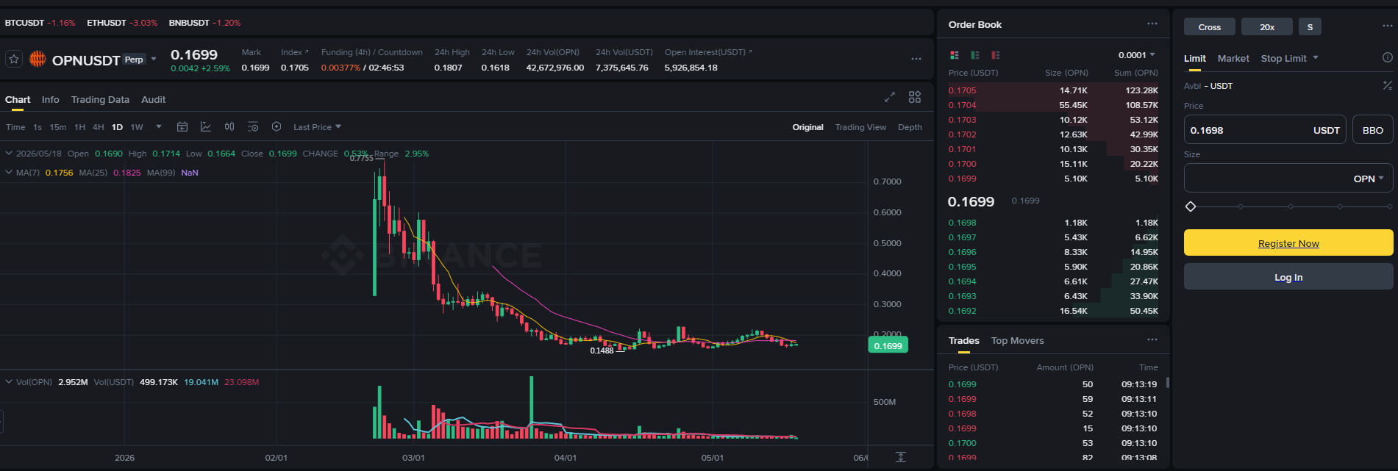Open the Last Price dropdown
The height and width of the screenshot is (471, 1398).
tap(317, 127)
